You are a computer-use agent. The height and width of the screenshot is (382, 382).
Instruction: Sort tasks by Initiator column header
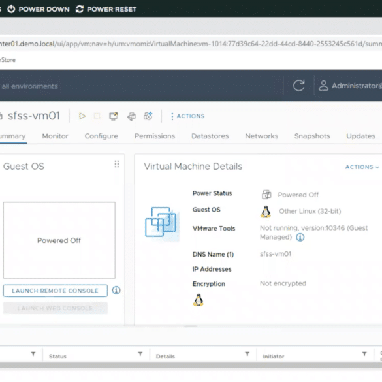coord(274,357)
